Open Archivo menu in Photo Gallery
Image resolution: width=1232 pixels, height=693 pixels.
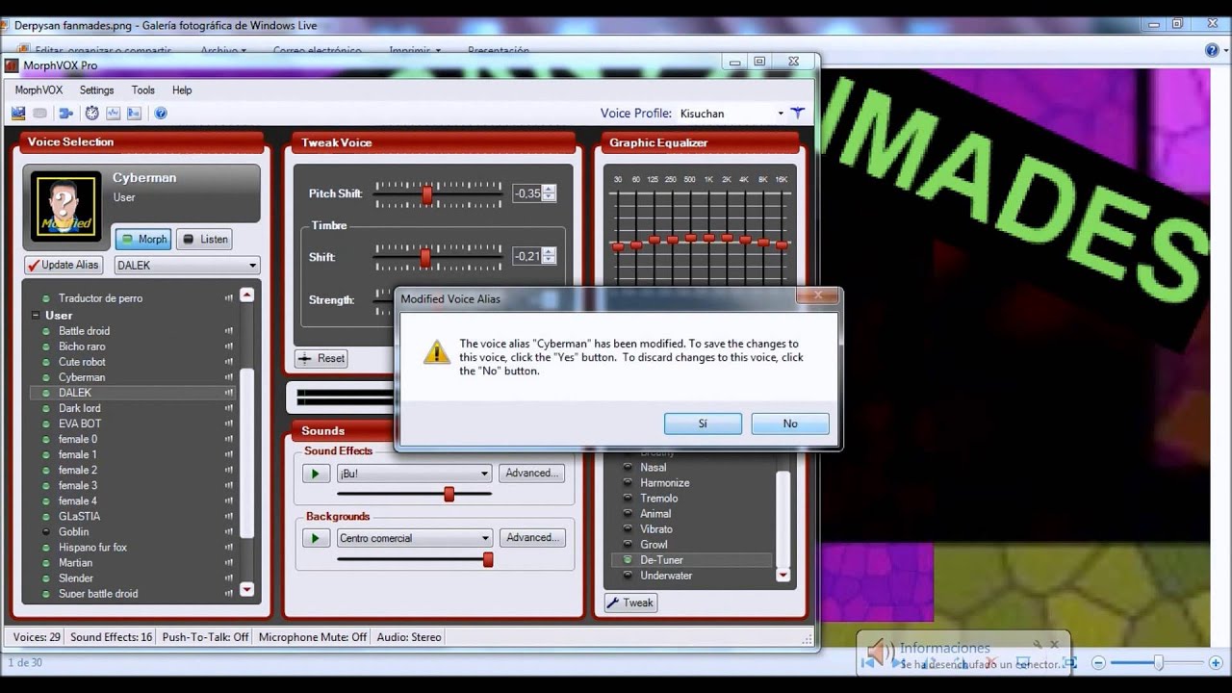[x=223, y=50]
